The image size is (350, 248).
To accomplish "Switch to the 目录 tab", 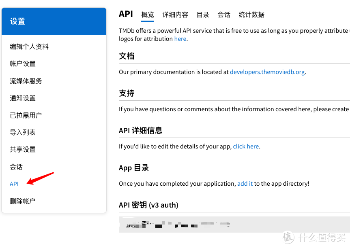I will (203, 15).
